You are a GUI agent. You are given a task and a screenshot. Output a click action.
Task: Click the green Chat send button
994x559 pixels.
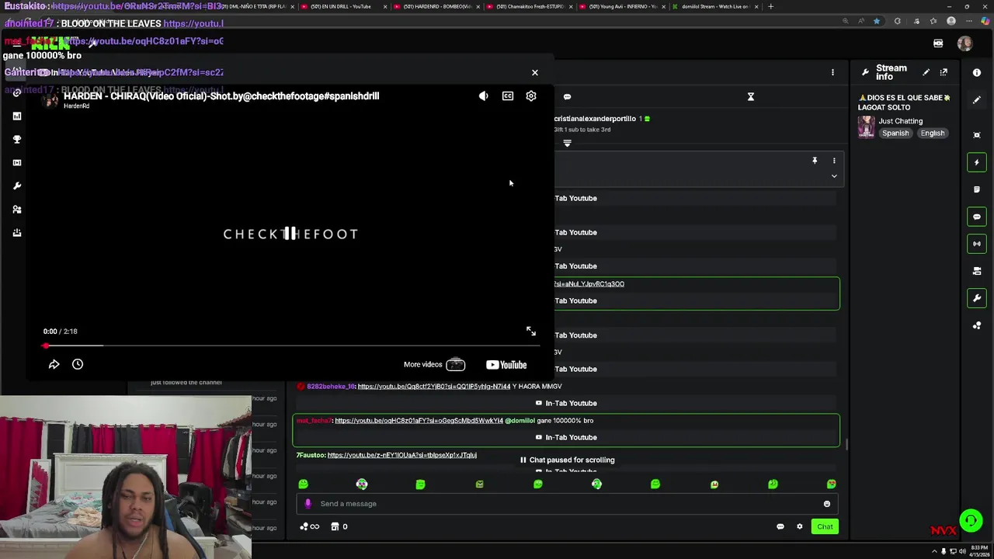click(x=825, y=527)
